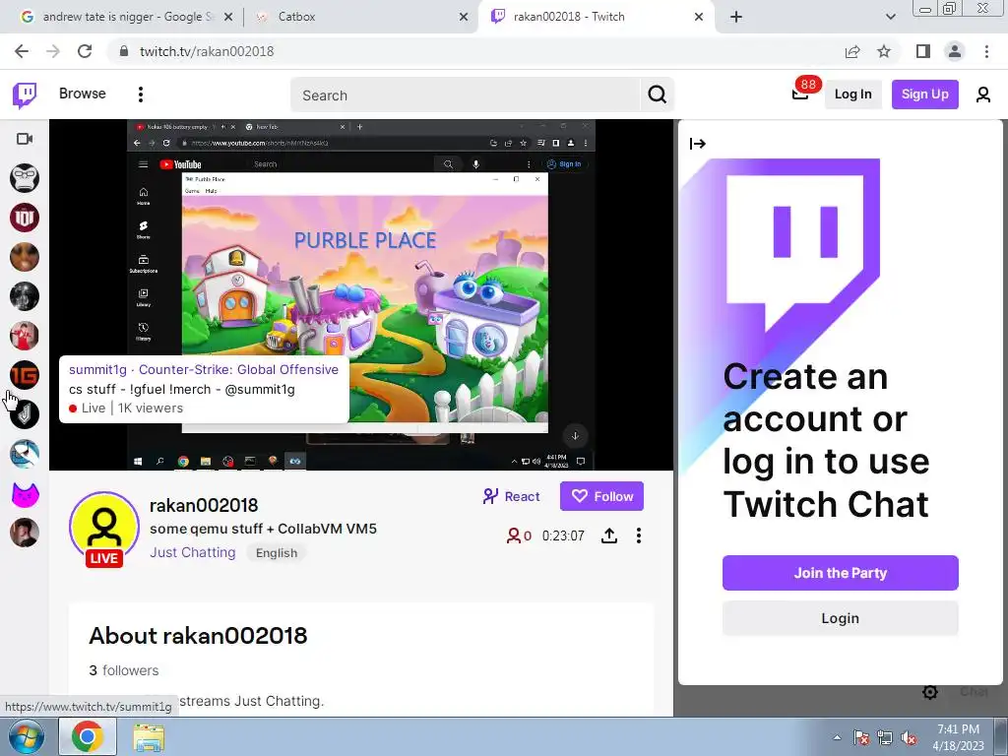Open the more options dots next to Browse

(x=141, y=94)
